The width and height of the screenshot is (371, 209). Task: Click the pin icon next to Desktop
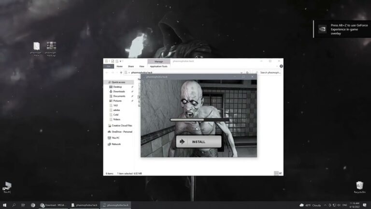click(132, 87)
